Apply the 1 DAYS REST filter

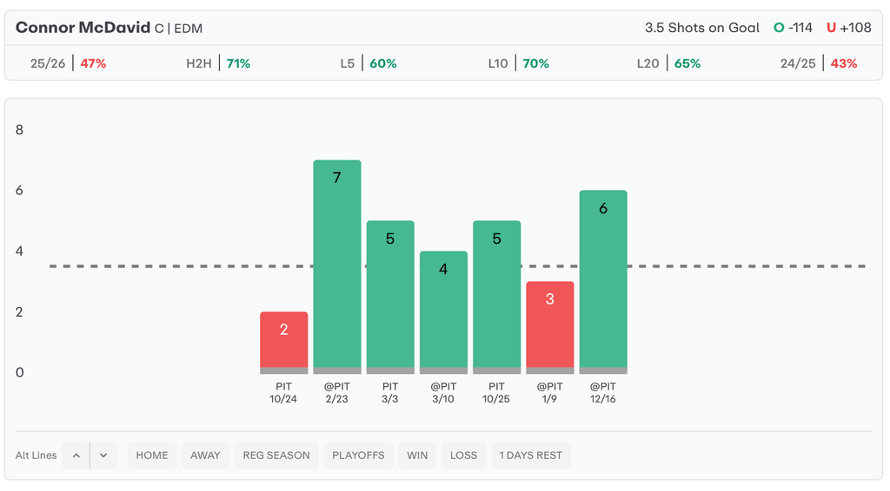click(530, 455)
